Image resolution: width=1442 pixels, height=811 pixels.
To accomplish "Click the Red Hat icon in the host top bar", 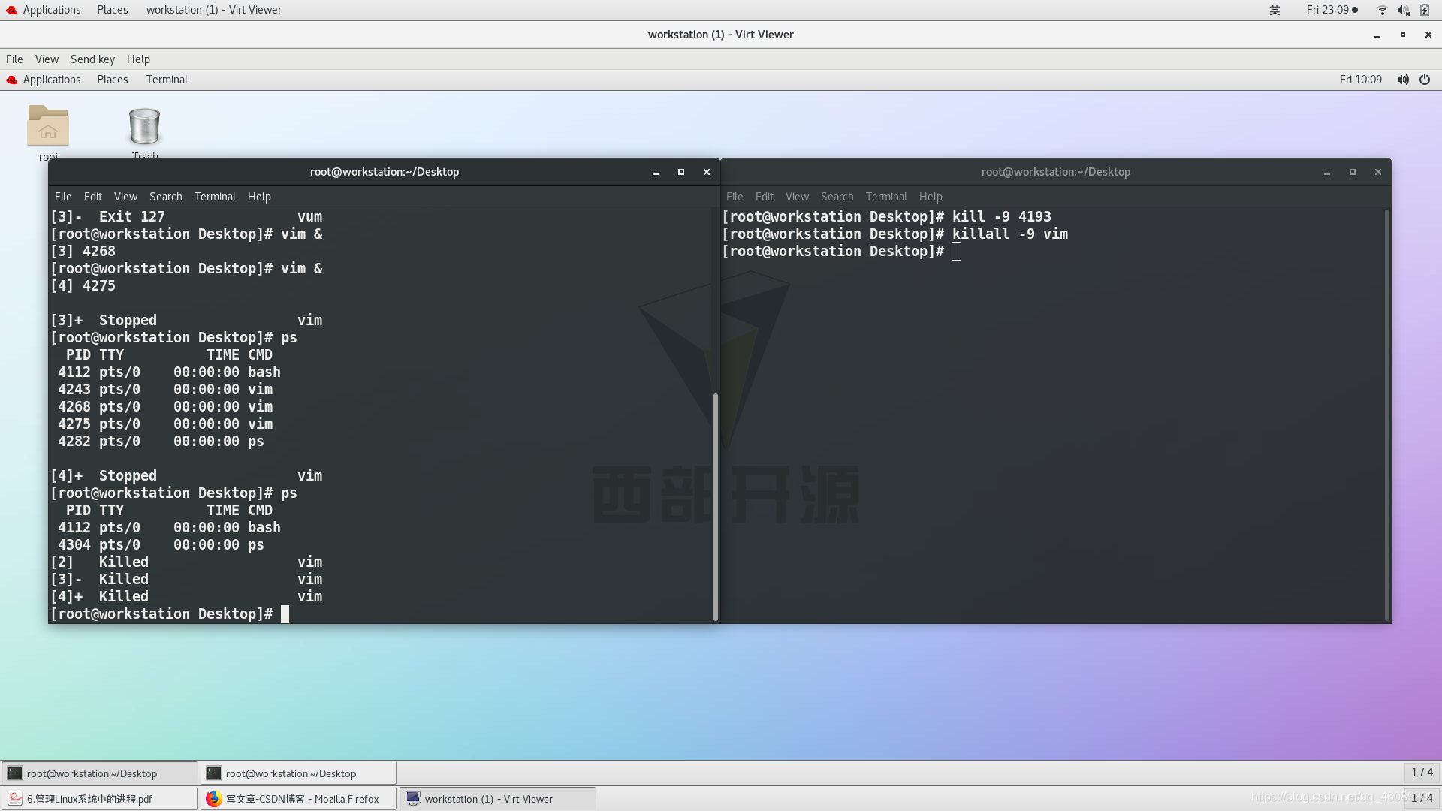I will 11,10.
